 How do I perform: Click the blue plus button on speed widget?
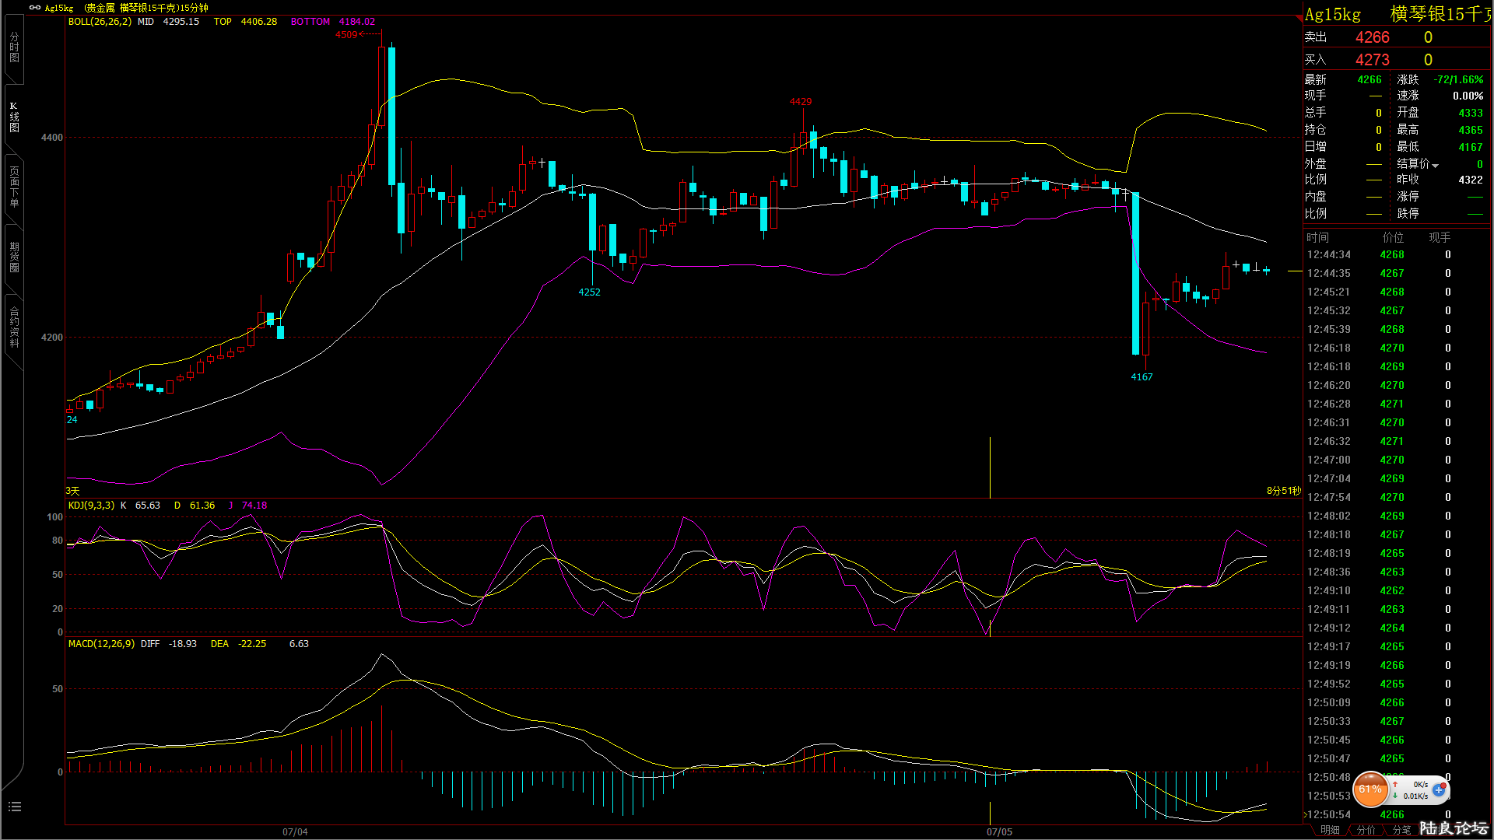1439,789
